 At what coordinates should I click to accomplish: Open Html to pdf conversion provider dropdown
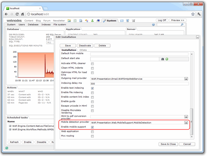pyautogui.click(x=186, y=117)
